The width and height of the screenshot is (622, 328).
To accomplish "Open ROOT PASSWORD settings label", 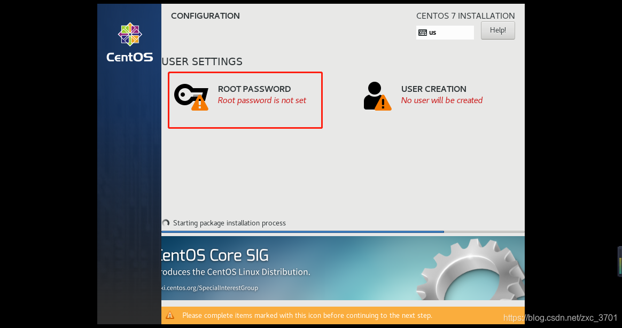I will click(x=254, y=89).
